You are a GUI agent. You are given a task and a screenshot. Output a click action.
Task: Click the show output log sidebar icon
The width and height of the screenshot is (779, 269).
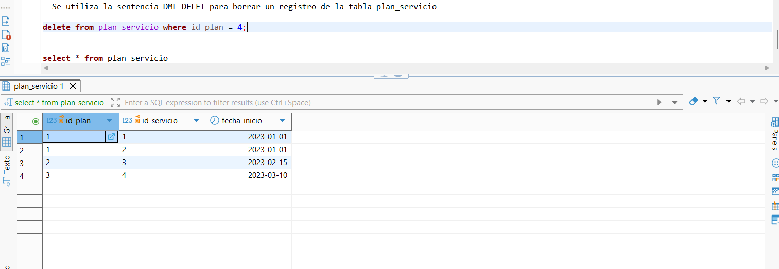click(6, 22)
